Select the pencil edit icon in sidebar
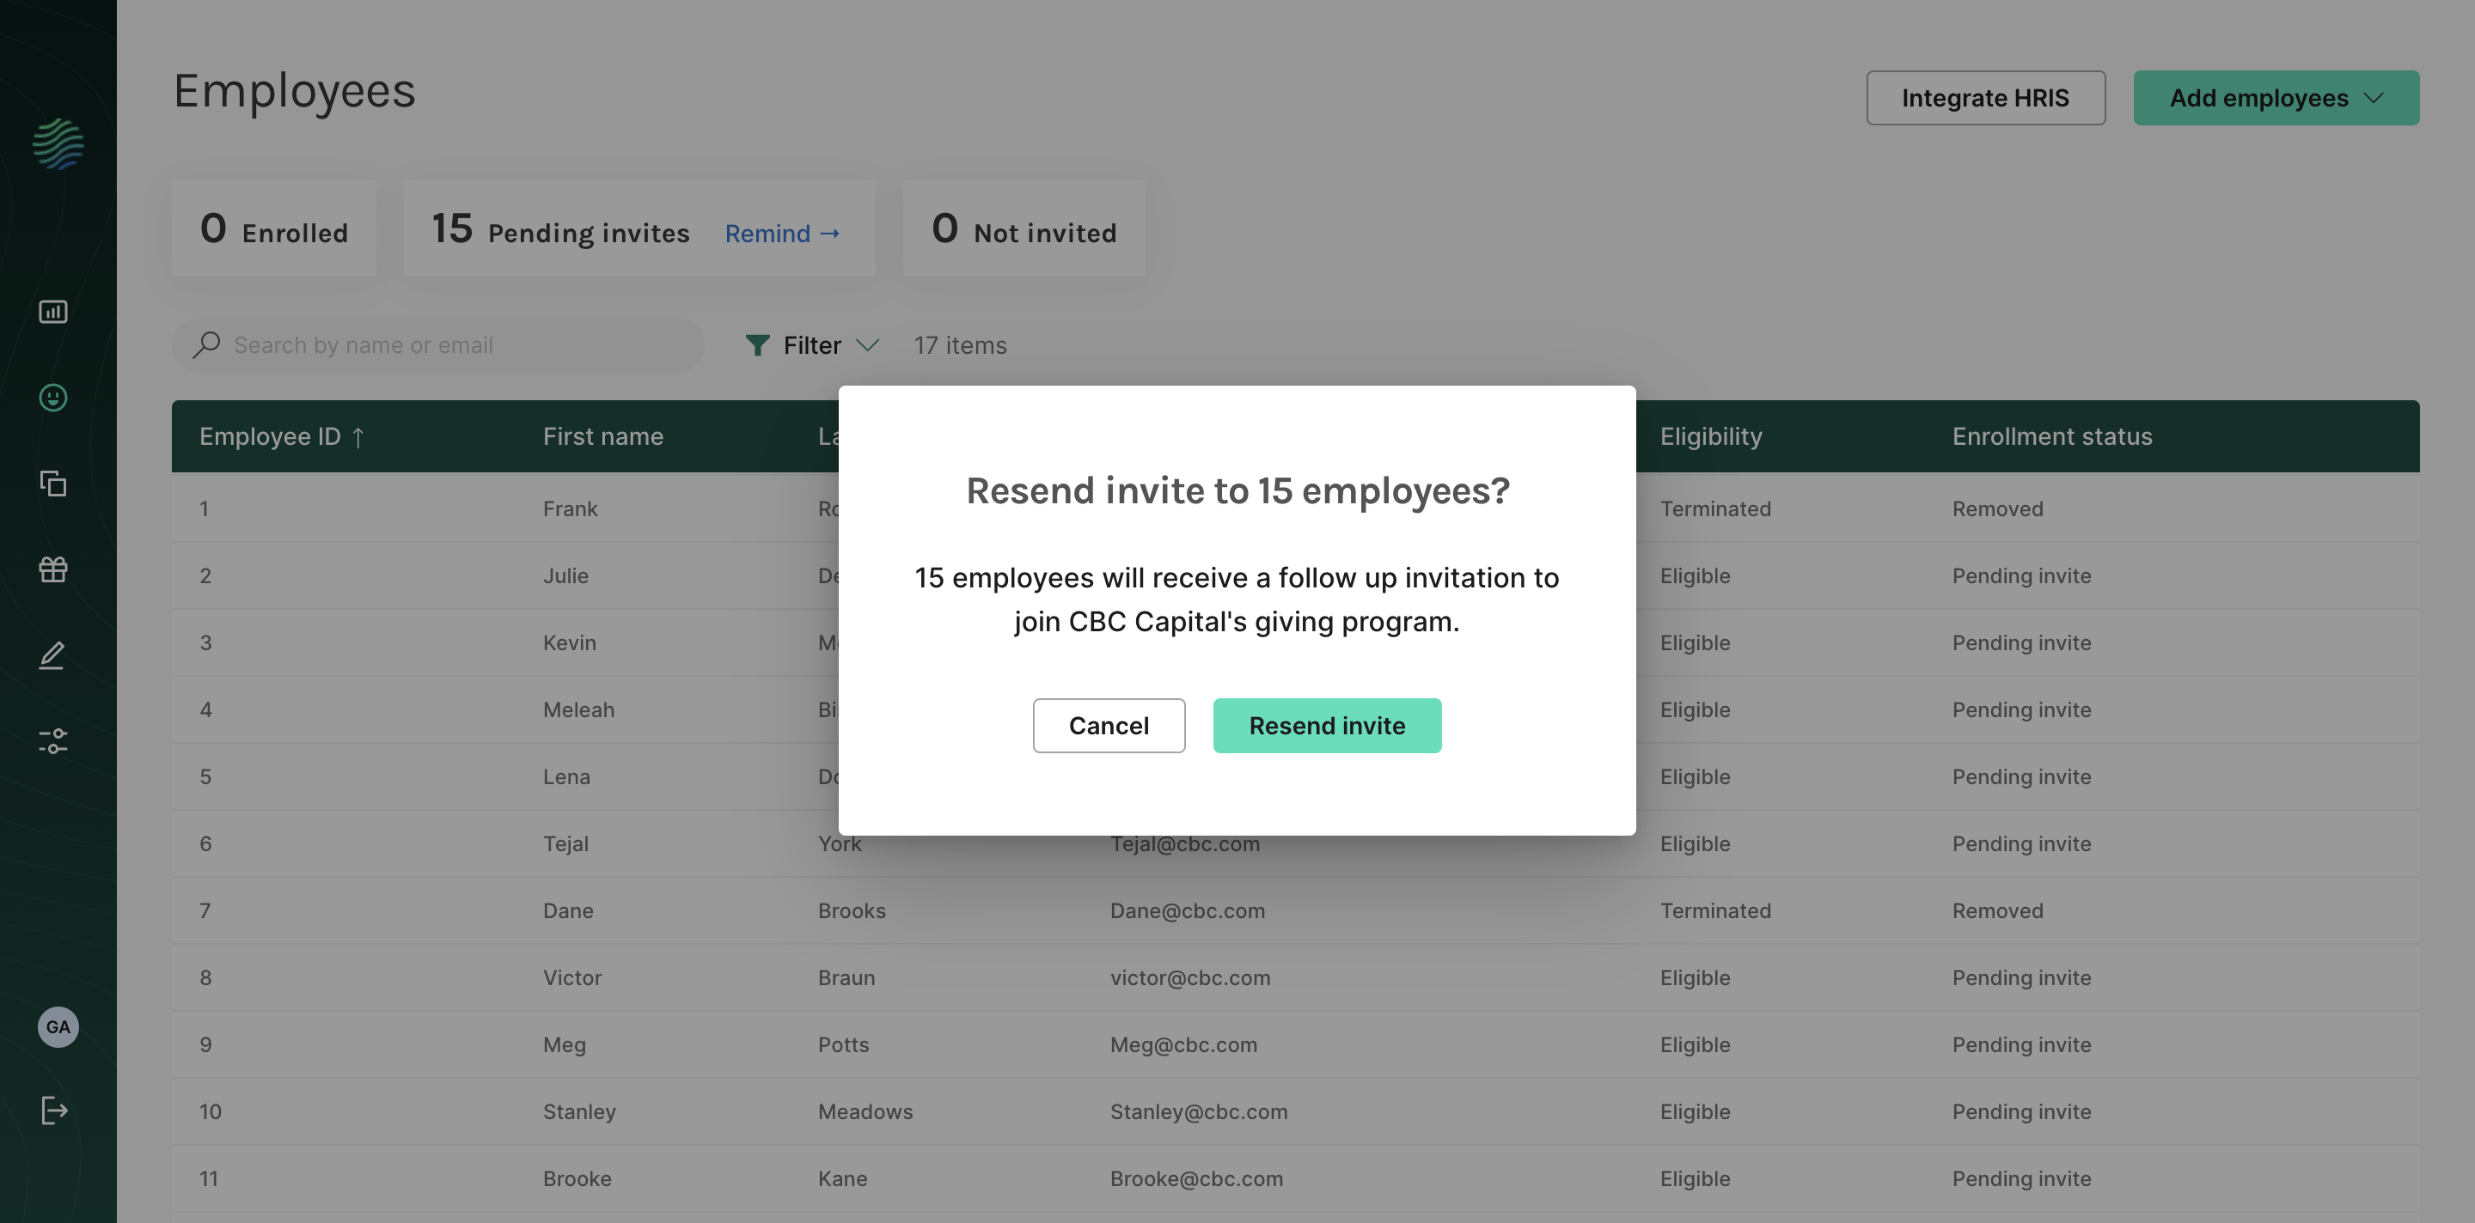The width and height of the screenshot is (2475, 1223). coord(52,654)
